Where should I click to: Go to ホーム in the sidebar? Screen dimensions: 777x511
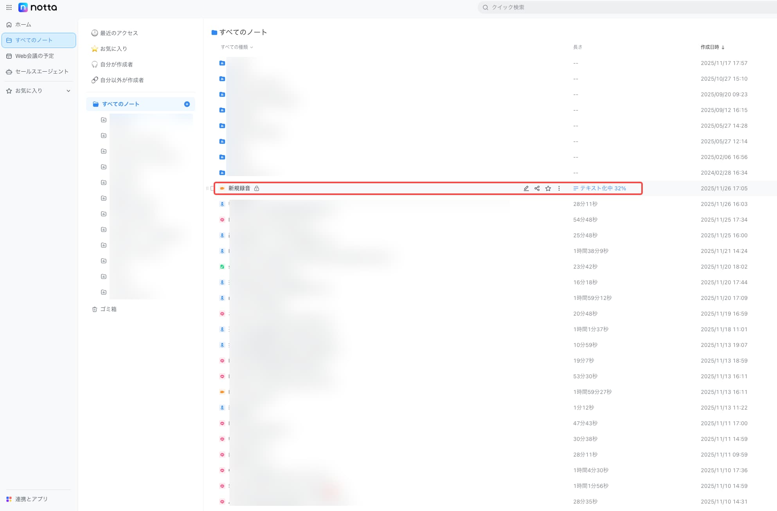click(x=23, y=25)
